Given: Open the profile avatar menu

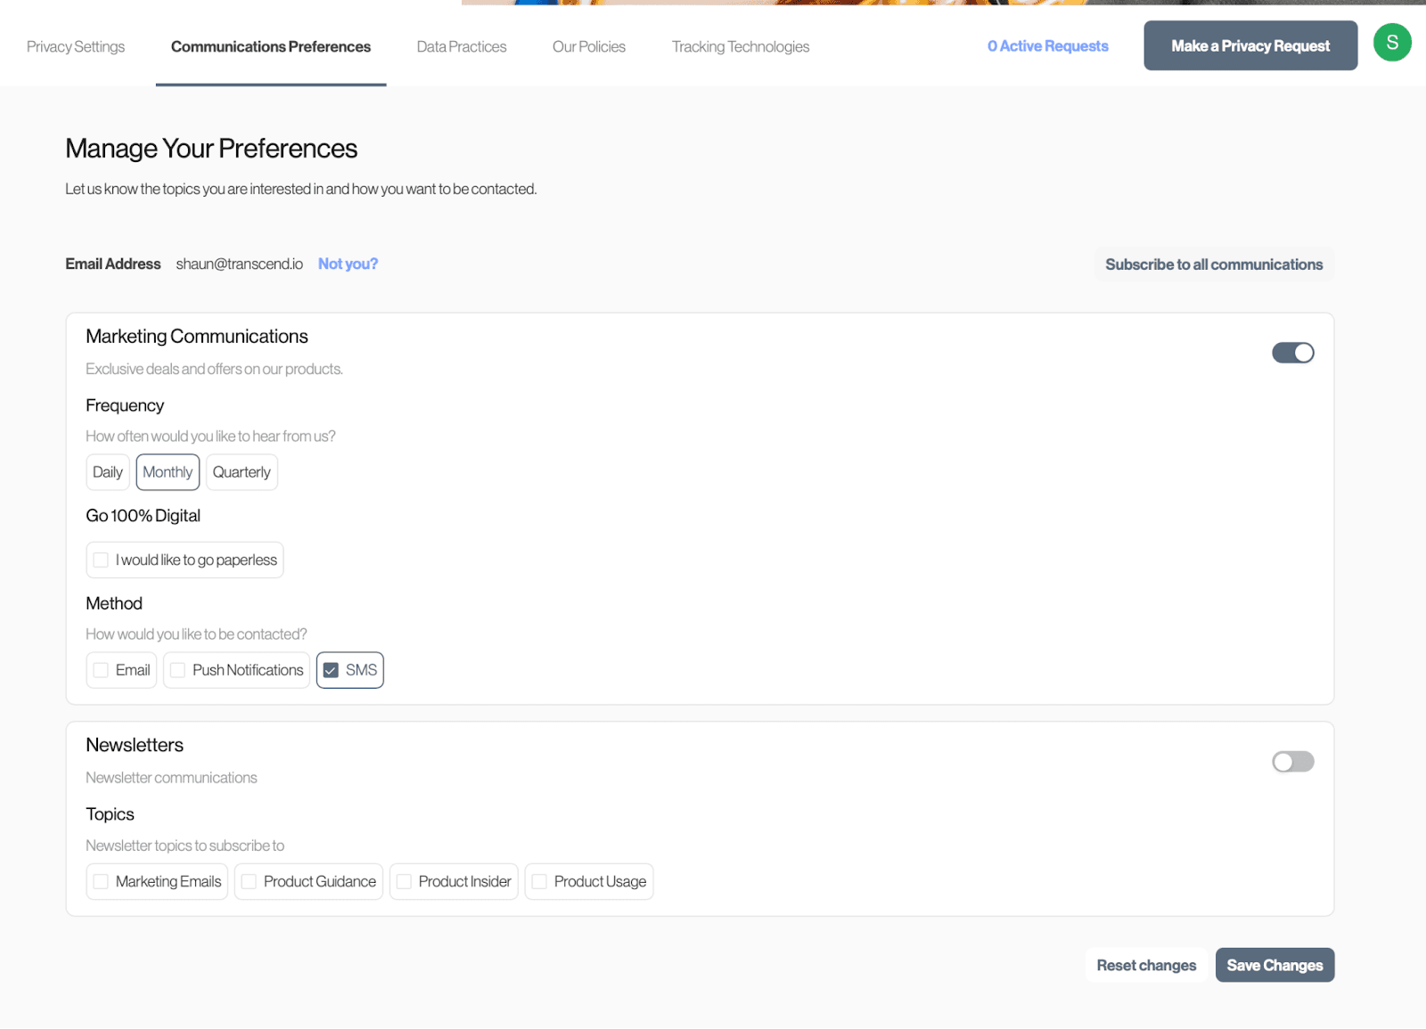Looking at the screenshot, I should 1392,42.
